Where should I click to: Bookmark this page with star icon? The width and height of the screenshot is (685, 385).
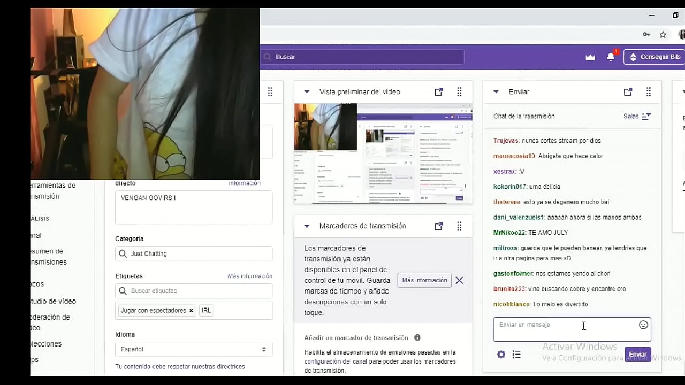[663, 35]
